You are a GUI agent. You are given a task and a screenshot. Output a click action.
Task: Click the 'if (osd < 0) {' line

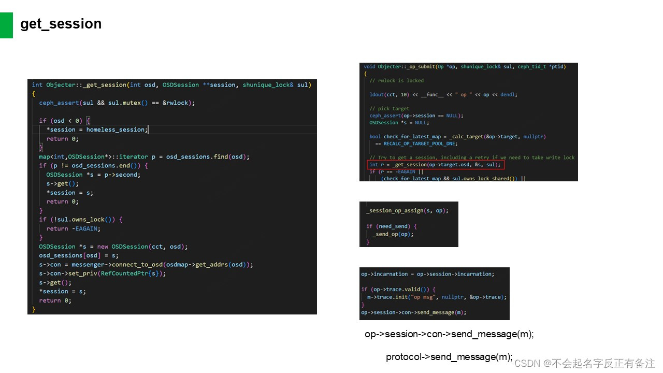tap(65, 121)
